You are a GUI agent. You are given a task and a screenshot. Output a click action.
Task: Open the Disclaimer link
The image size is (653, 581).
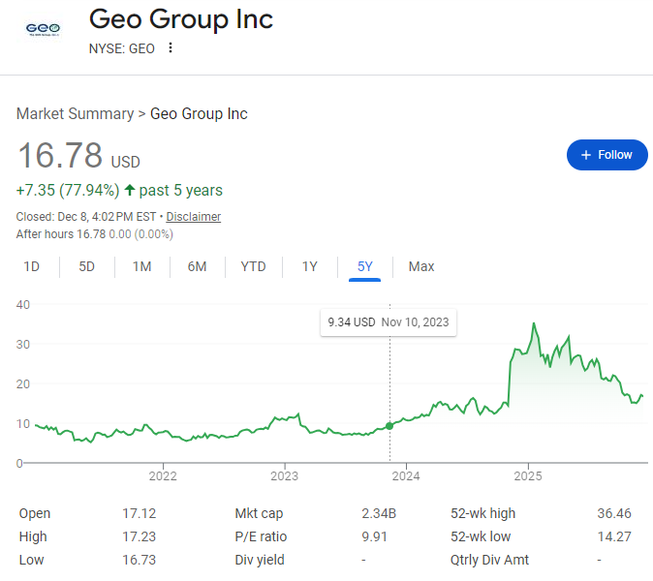(194, 217)
